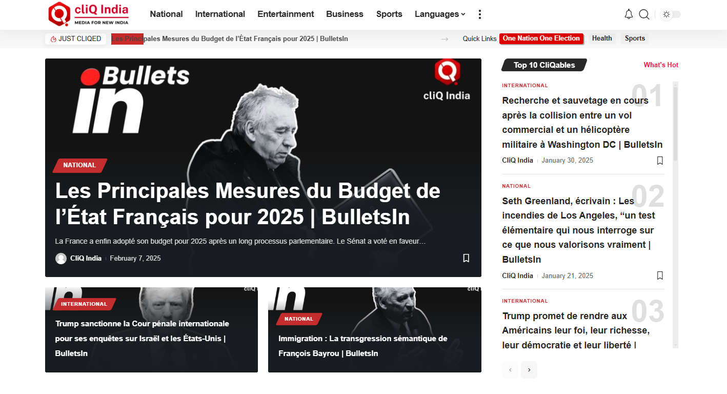Open the search magnifier icon
The width and height of the screenshot is (727, 394).
644,14
